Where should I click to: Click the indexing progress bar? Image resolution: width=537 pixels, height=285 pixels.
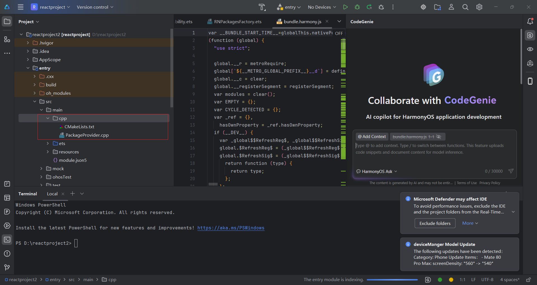tap(392, 280)
